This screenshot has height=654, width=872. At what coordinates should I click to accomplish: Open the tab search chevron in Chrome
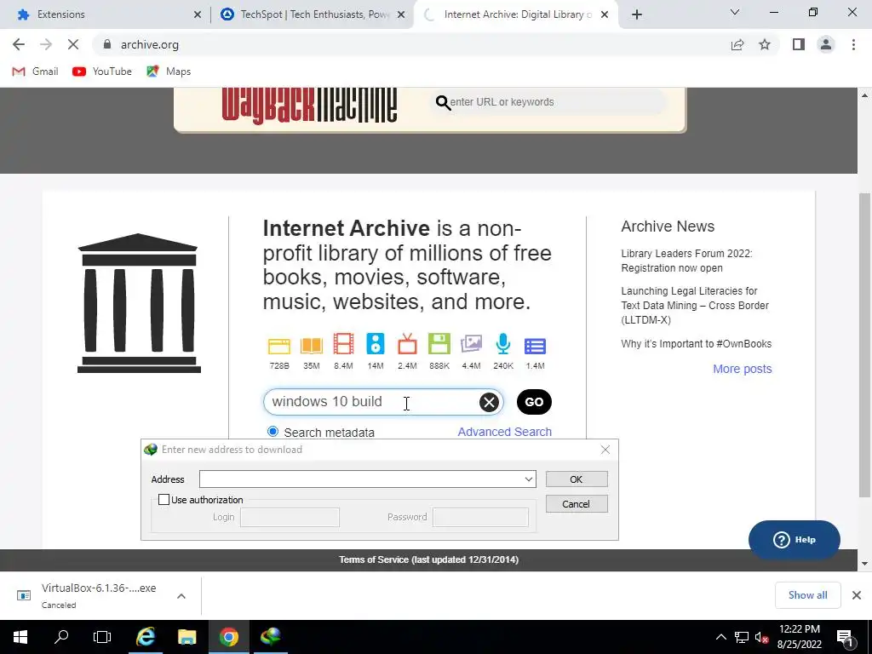coord(735,12)
